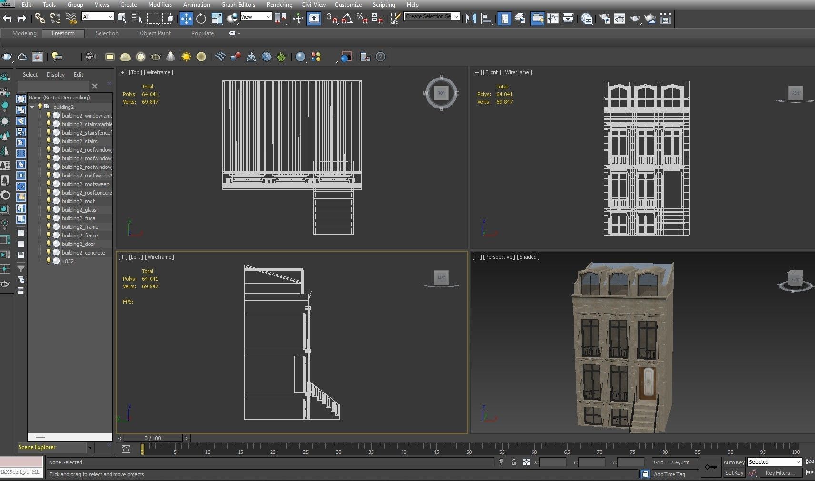815x481 pixels.
Task: Open the Modifiers menu
Action: tap(160, 4)
